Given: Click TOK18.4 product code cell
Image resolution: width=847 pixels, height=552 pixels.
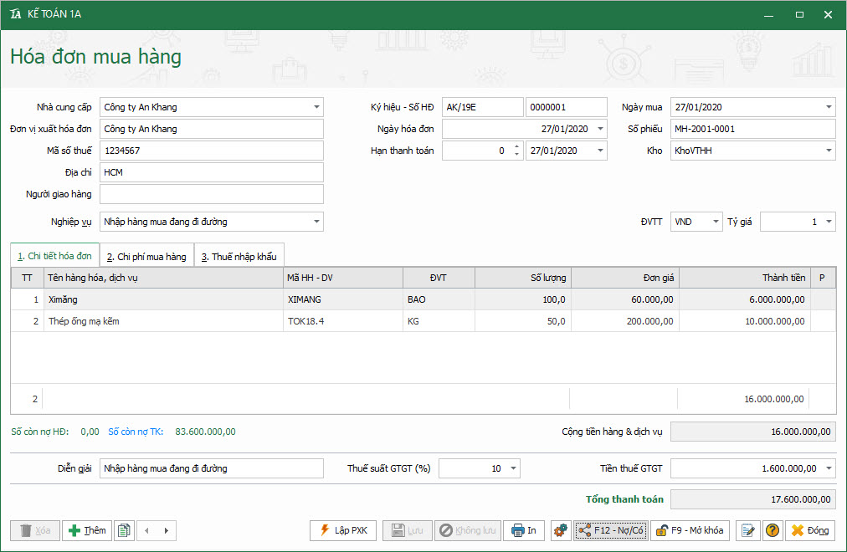Looking at the screenshot, I should coord(343,321).
